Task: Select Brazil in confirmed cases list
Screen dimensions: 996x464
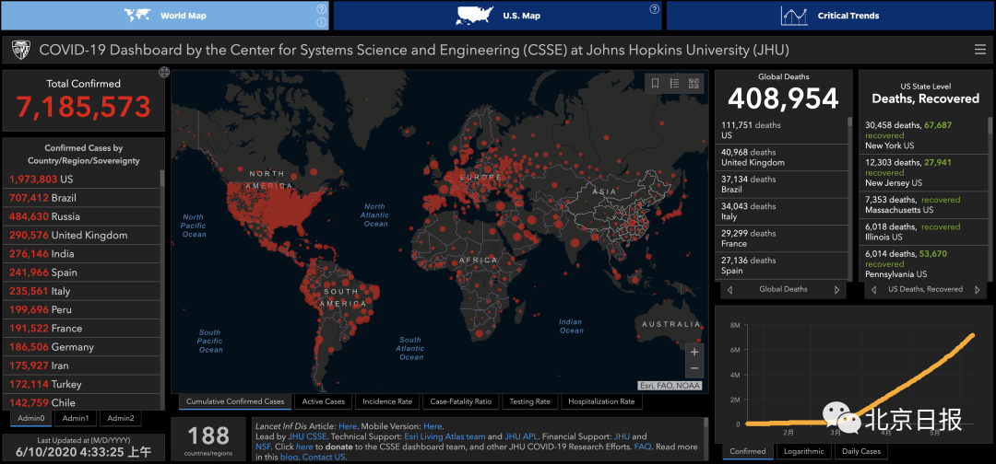Action: coord(80,198)
